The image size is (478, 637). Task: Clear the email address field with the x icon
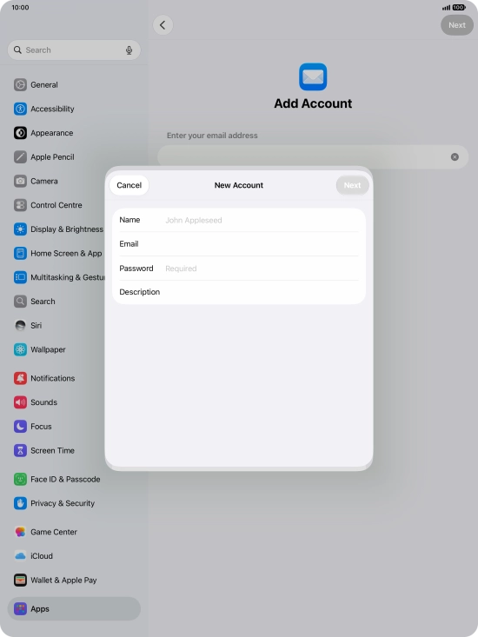(455, 156)
